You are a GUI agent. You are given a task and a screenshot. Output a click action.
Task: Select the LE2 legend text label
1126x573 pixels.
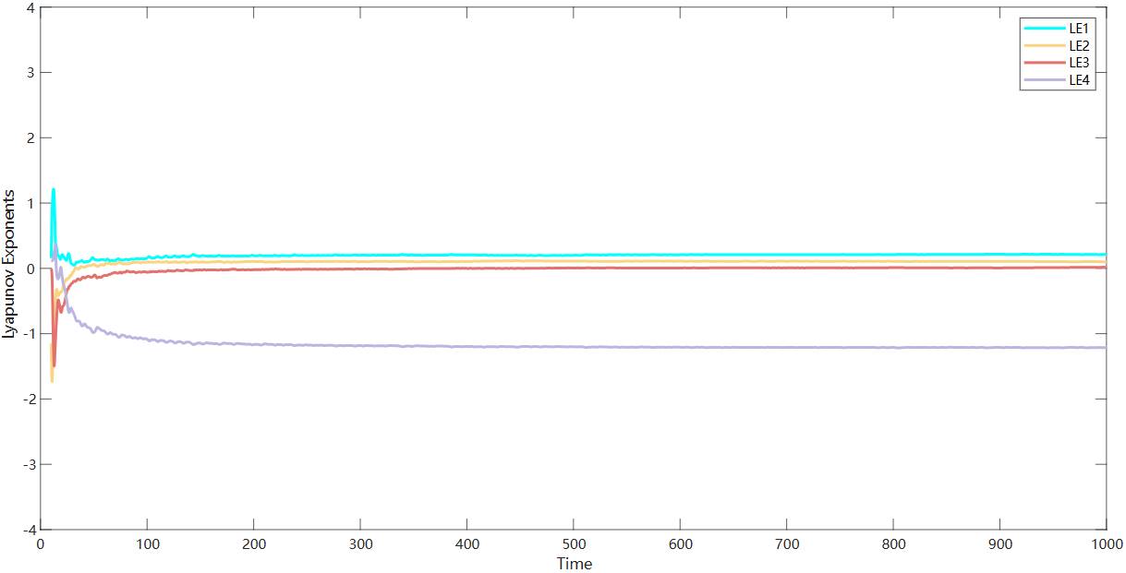click(x=1079, y=45)
